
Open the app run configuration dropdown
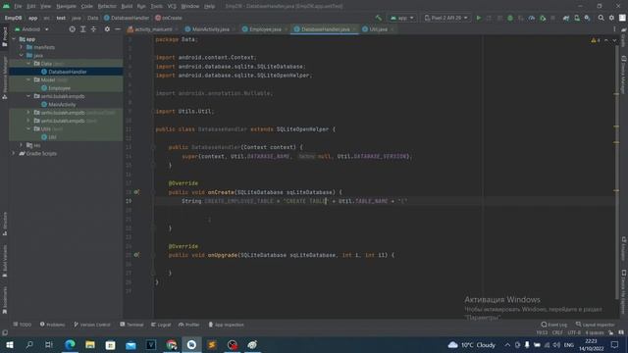(401, 18)
